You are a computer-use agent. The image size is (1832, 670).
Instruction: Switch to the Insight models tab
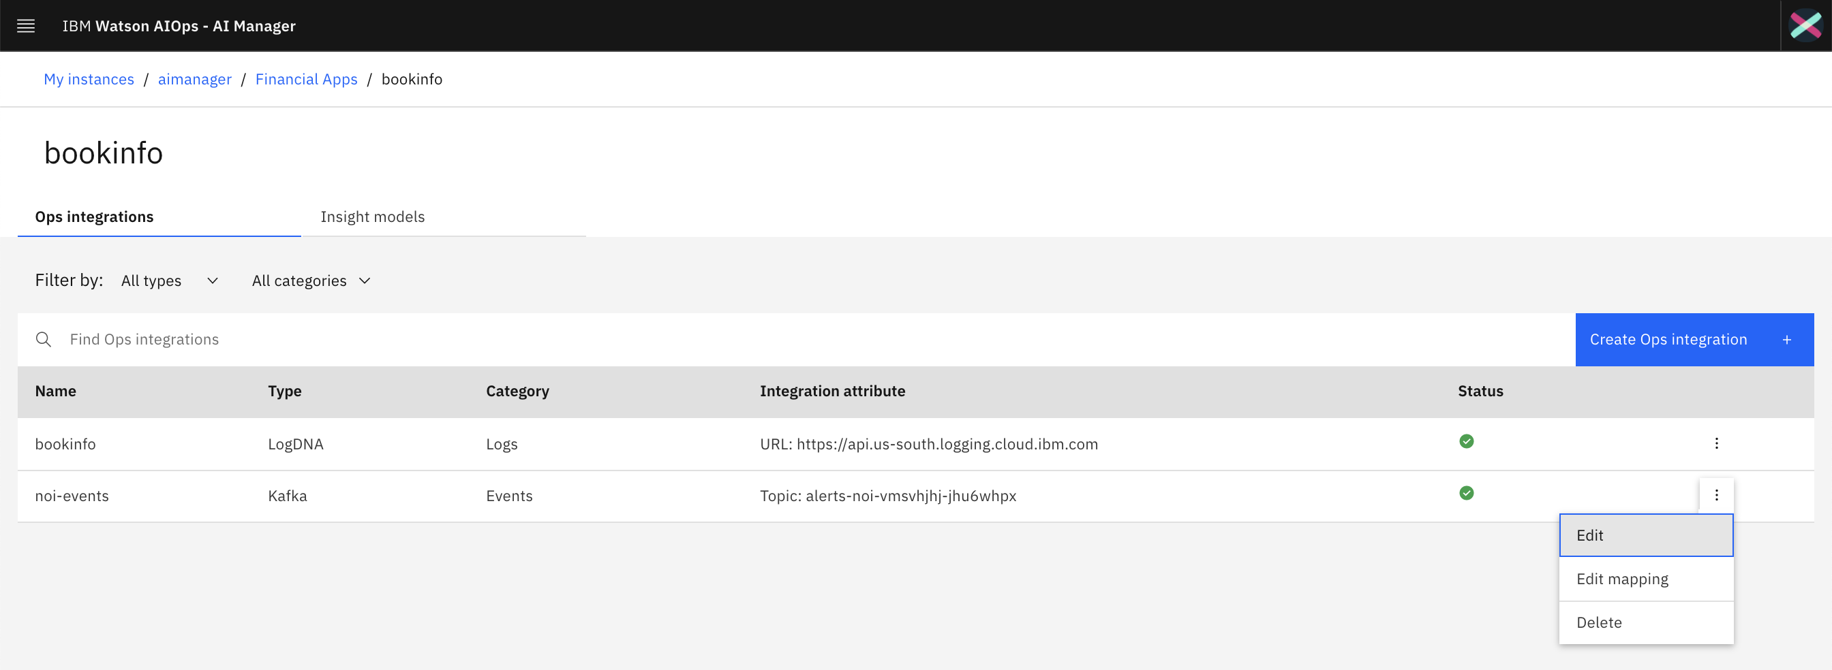pos(444,217)
